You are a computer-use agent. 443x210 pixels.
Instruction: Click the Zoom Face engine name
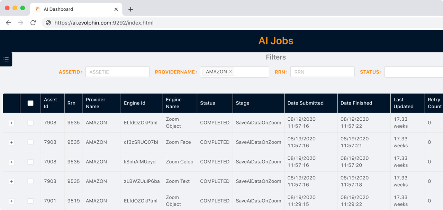179,142
